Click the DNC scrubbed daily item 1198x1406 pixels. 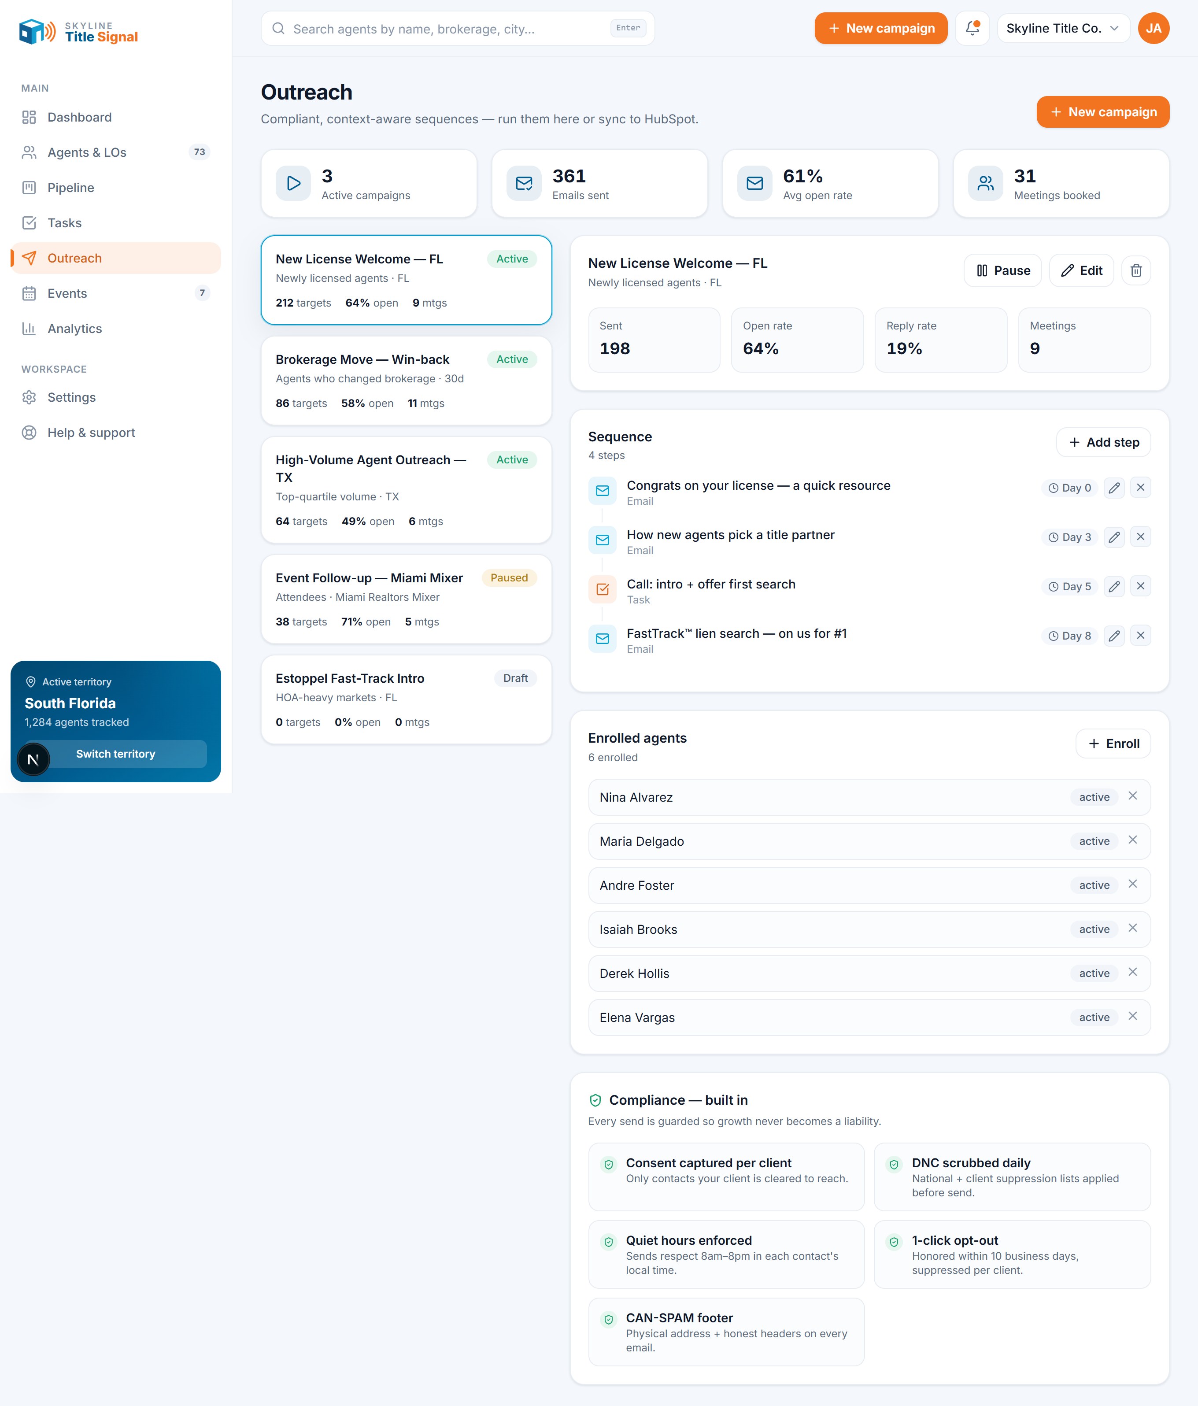click(1012, 1177)
